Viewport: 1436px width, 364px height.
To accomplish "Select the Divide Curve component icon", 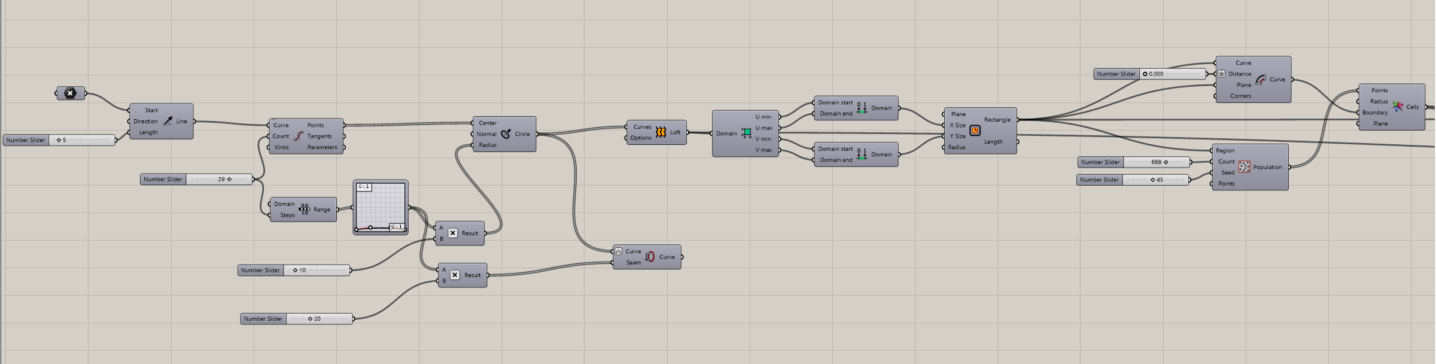I will tap(299, 136).
